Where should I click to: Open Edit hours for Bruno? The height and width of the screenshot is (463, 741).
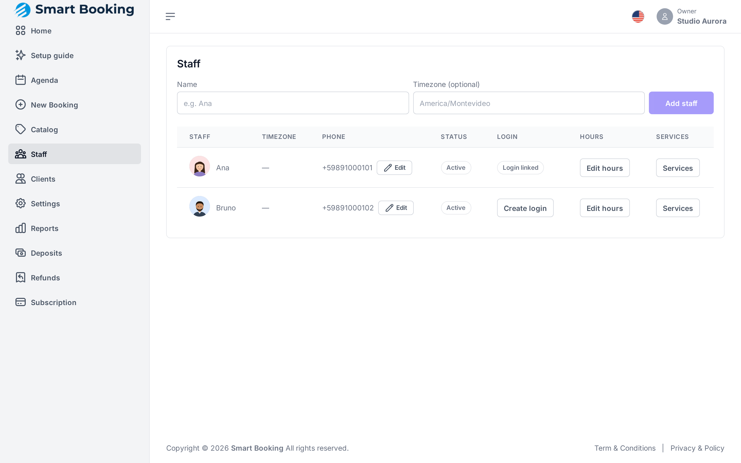coord(605,208)
